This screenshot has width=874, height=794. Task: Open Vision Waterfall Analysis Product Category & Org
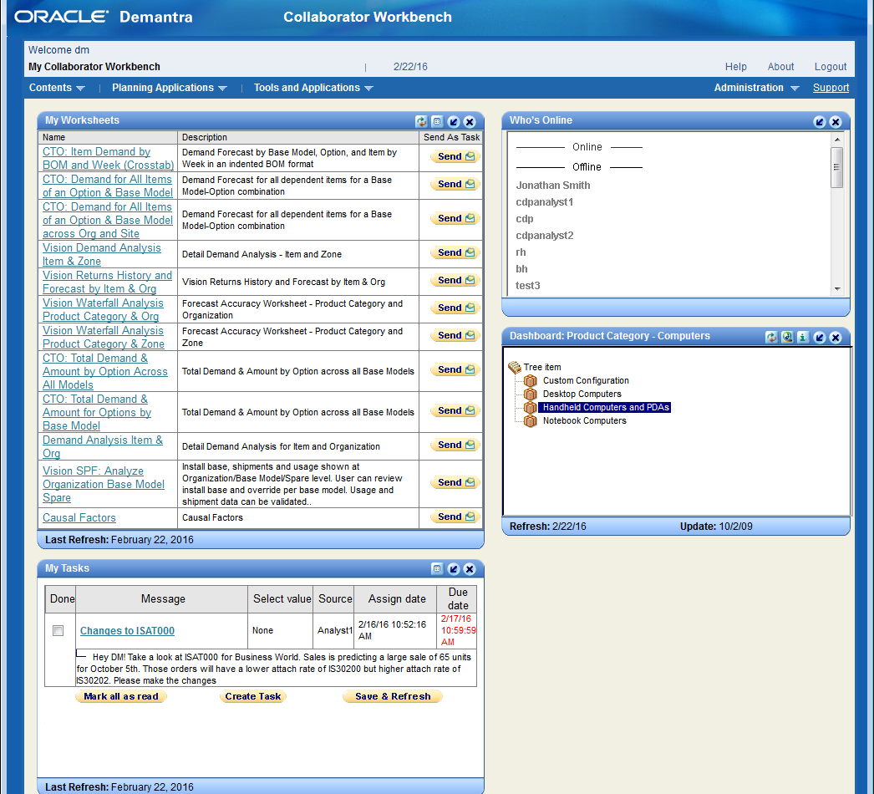(103, 309)
